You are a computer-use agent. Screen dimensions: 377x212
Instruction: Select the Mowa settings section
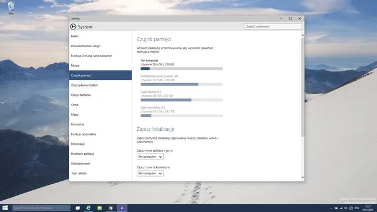pos(100,65)
